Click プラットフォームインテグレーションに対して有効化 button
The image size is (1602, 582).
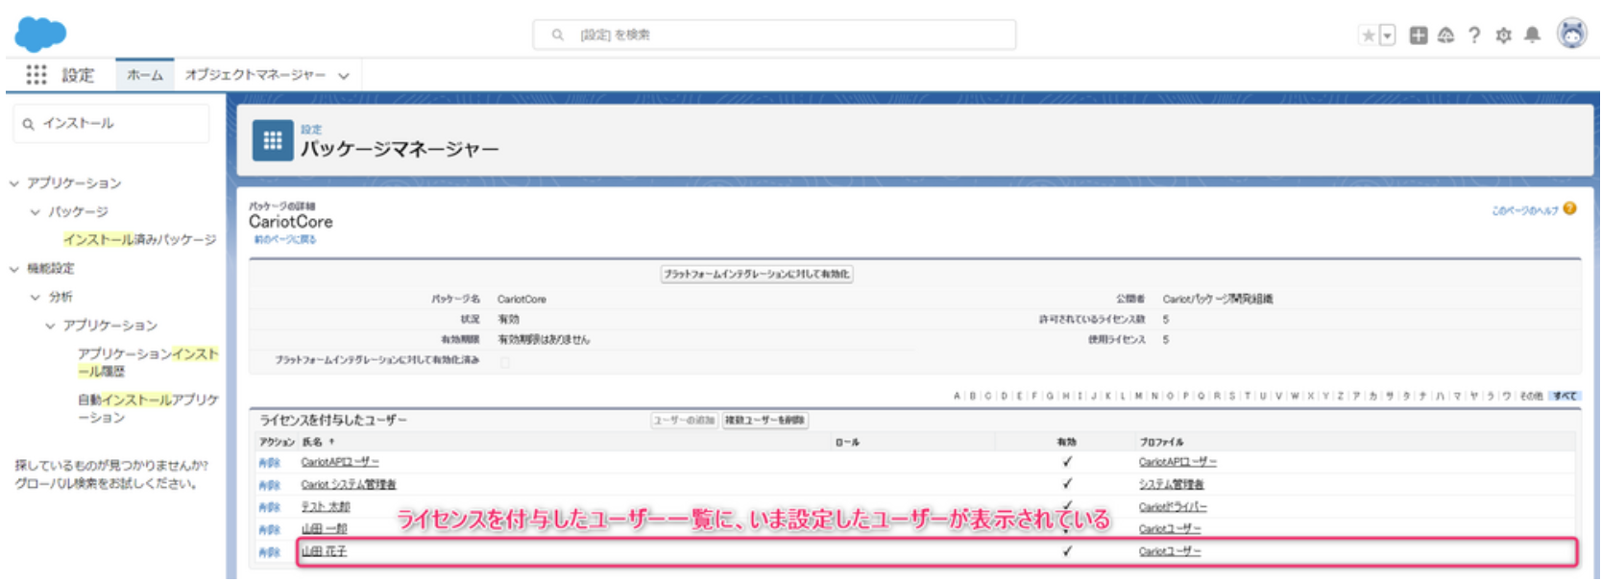pyautogui.click(x=757, y=274)
